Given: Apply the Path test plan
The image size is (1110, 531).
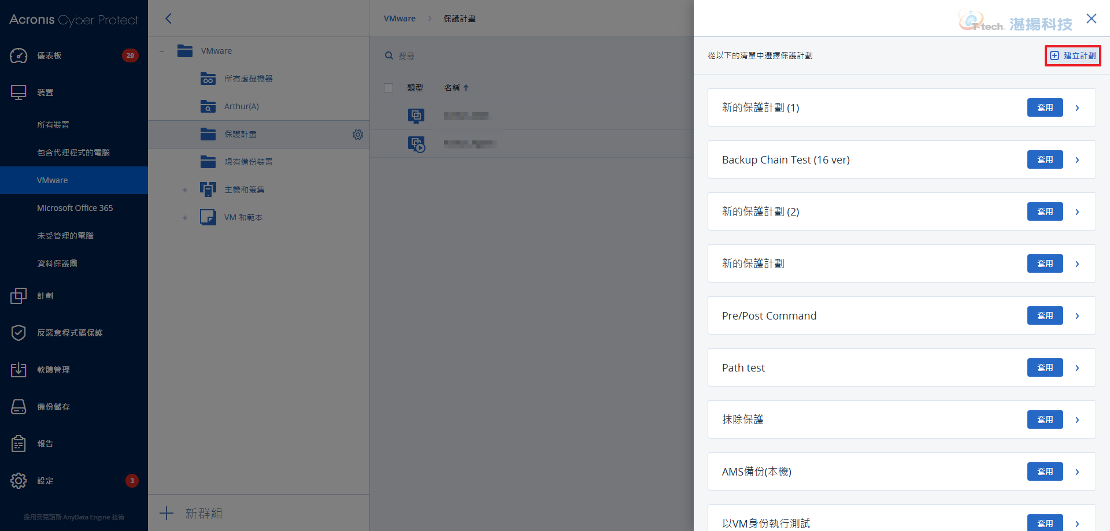Looking at the screenshot, I should coord(1045,367).
